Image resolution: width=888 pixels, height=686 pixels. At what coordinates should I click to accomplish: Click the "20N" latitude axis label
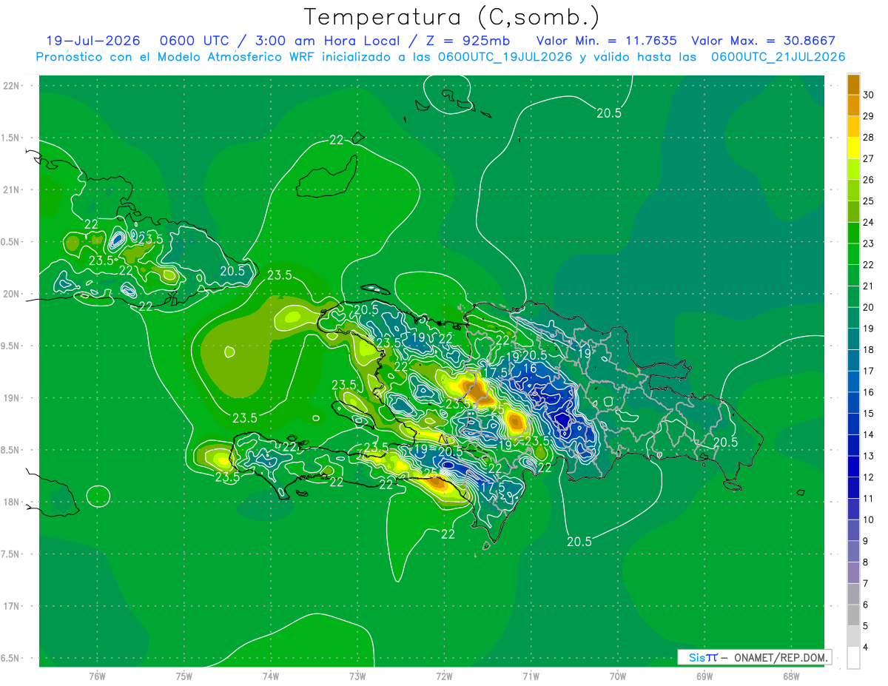[11, 294]
